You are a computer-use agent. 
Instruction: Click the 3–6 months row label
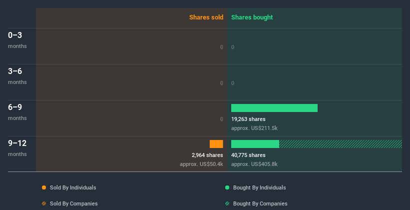click(17, 76)
